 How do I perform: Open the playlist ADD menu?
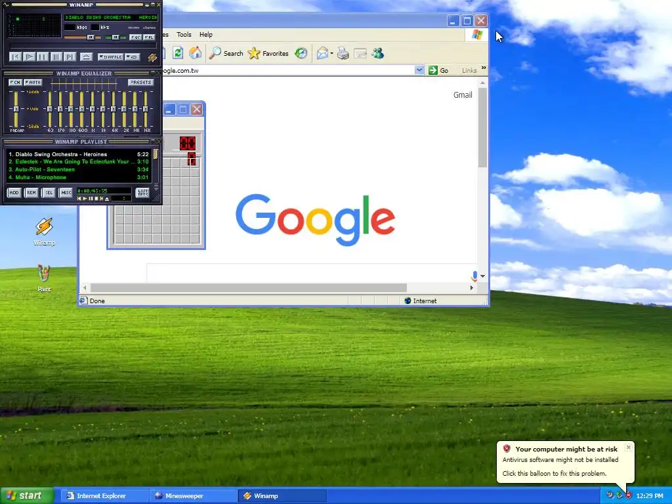pos(14,193)
